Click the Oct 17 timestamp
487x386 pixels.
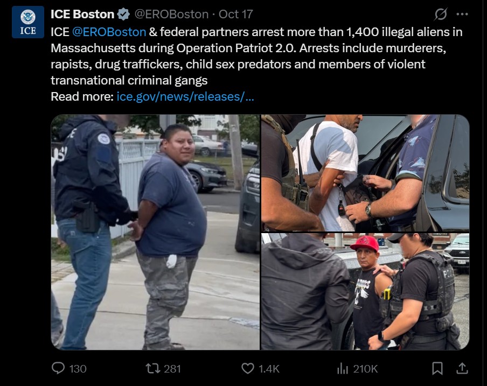[236, 15]
